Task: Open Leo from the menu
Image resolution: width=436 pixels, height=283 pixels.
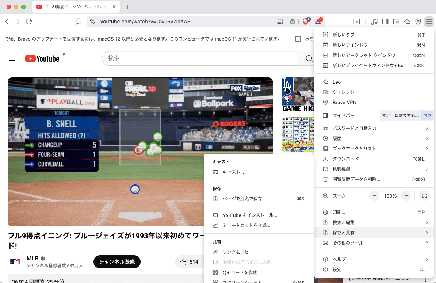Action: 375,82
